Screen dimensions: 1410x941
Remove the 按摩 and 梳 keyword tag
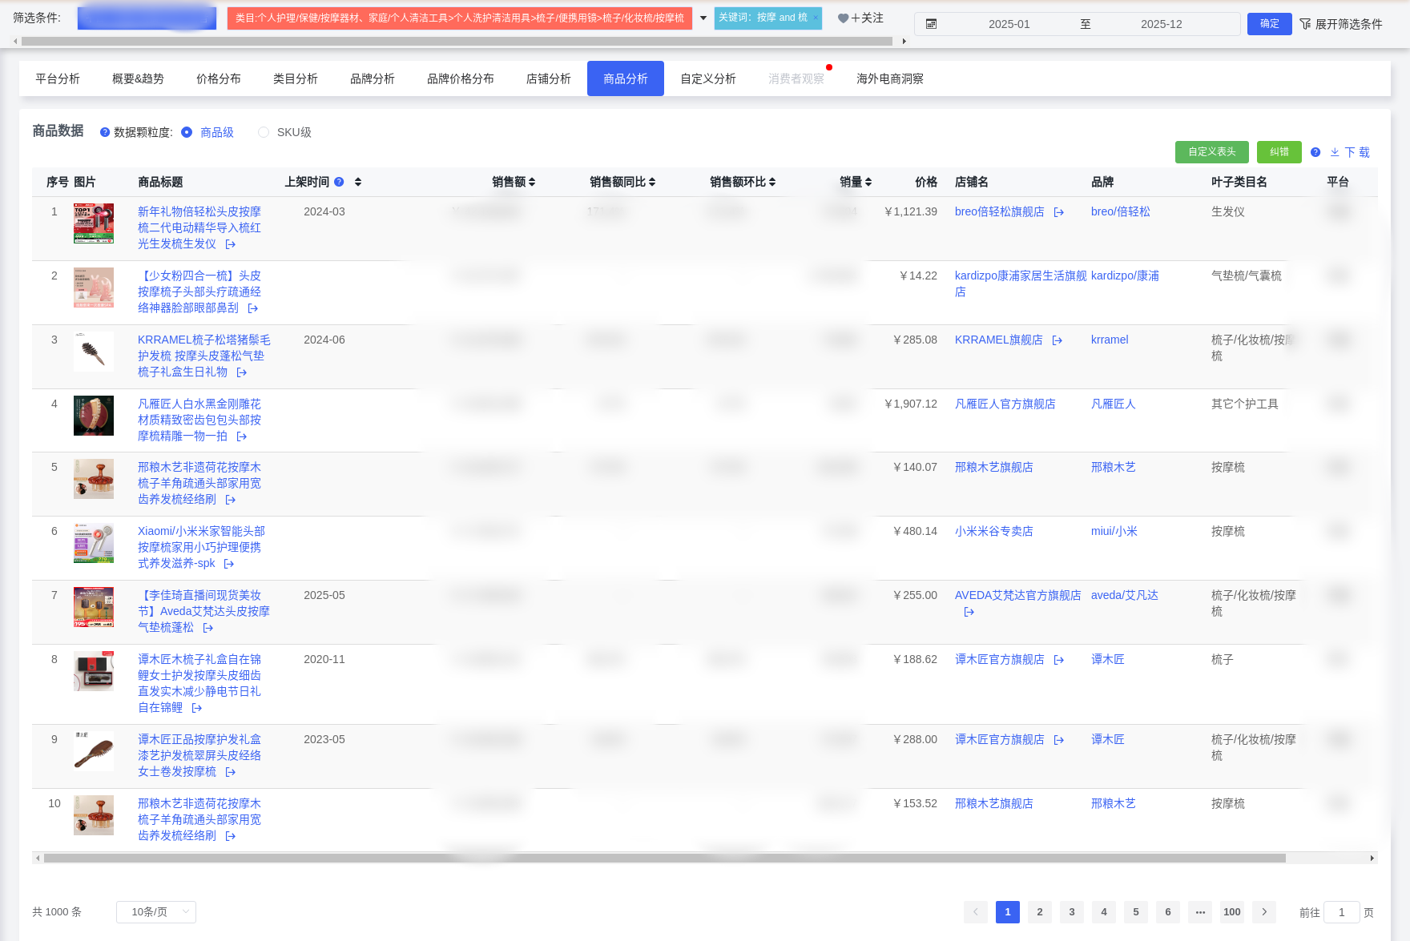[816, 18]
